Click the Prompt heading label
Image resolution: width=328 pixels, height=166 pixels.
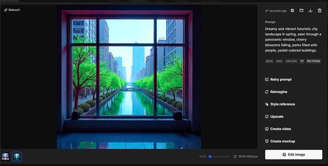pos(270,22)
